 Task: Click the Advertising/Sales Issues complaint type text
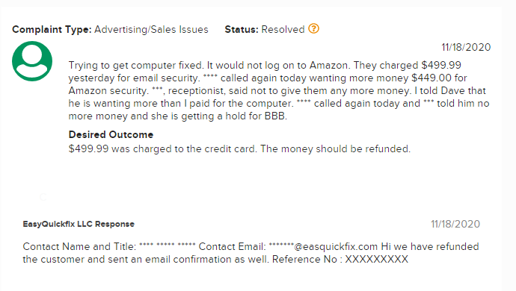[x=151, y=30]
